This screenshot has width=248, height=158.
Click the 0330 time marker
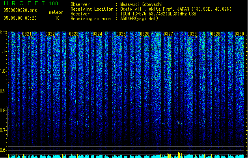pos(239,34)
